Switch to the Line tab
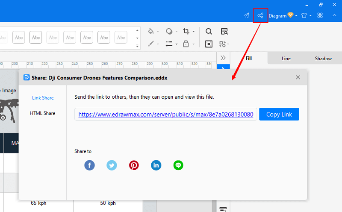Viewport: 342px width, 212px height. pyautogui.click(x=286, y=59)
